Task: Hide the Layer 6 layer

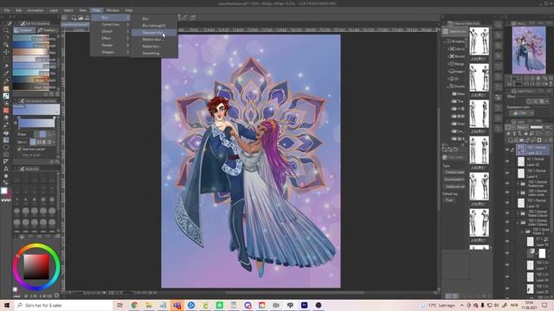Action: coord(507,173)
